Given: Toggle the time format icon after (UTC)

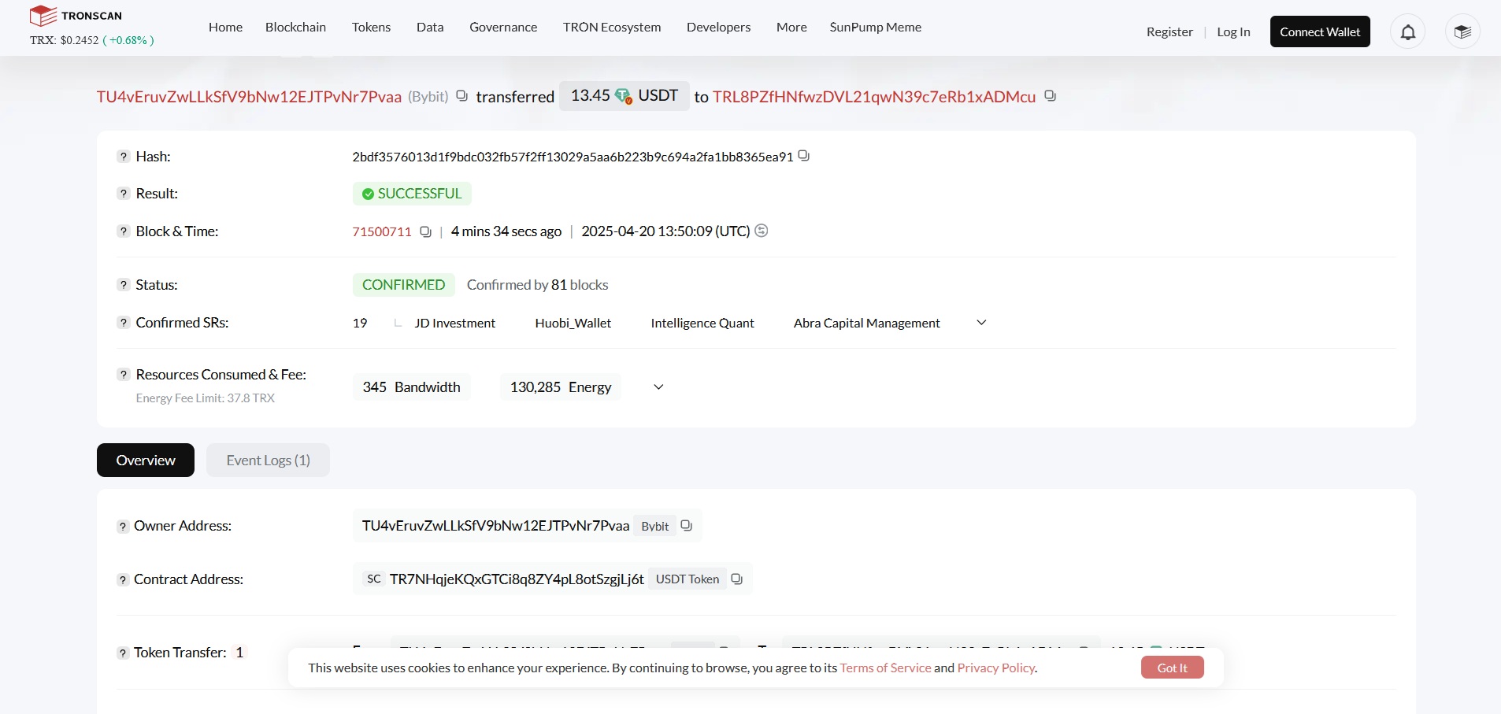Looking at the screenshot, I should tap(762, 231).
